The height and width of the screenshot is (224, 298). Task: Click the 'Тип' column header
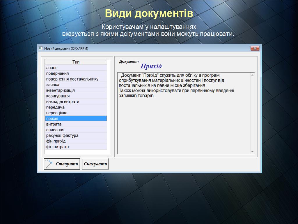(x=76, y=62)
